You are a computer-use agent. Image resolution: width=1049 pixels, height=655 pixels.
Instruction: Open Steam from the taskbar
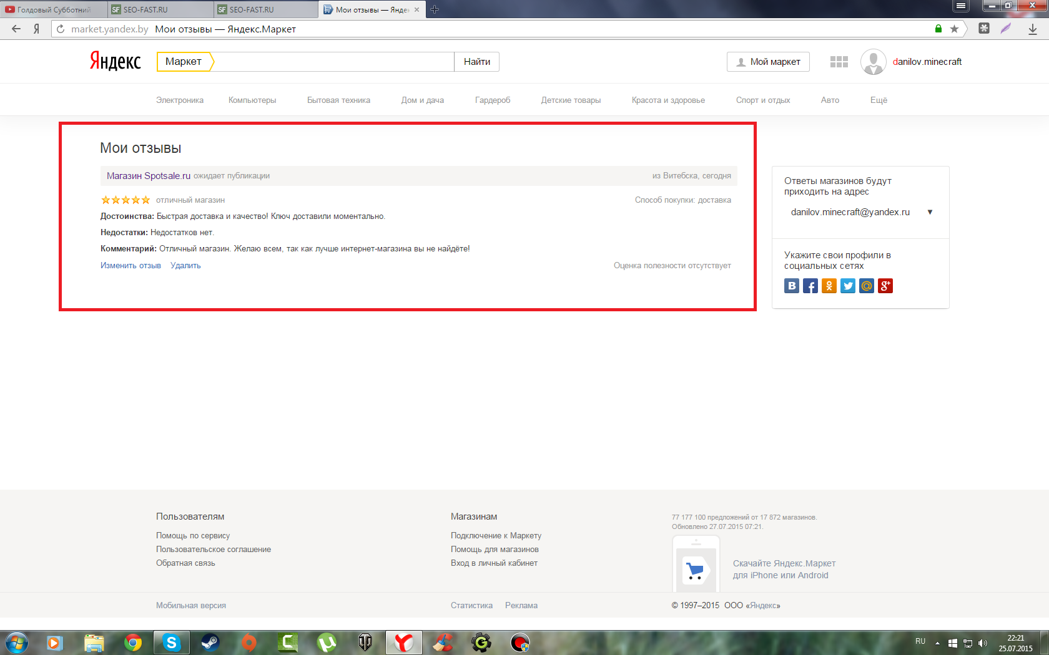[x=210, y=643]
